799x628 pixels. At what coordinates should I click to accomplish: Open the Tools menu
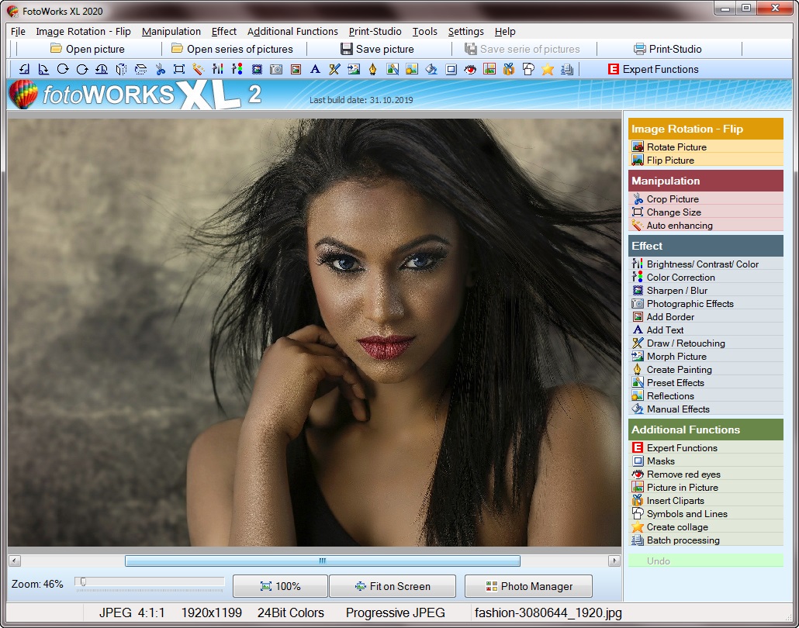point(424,32)
